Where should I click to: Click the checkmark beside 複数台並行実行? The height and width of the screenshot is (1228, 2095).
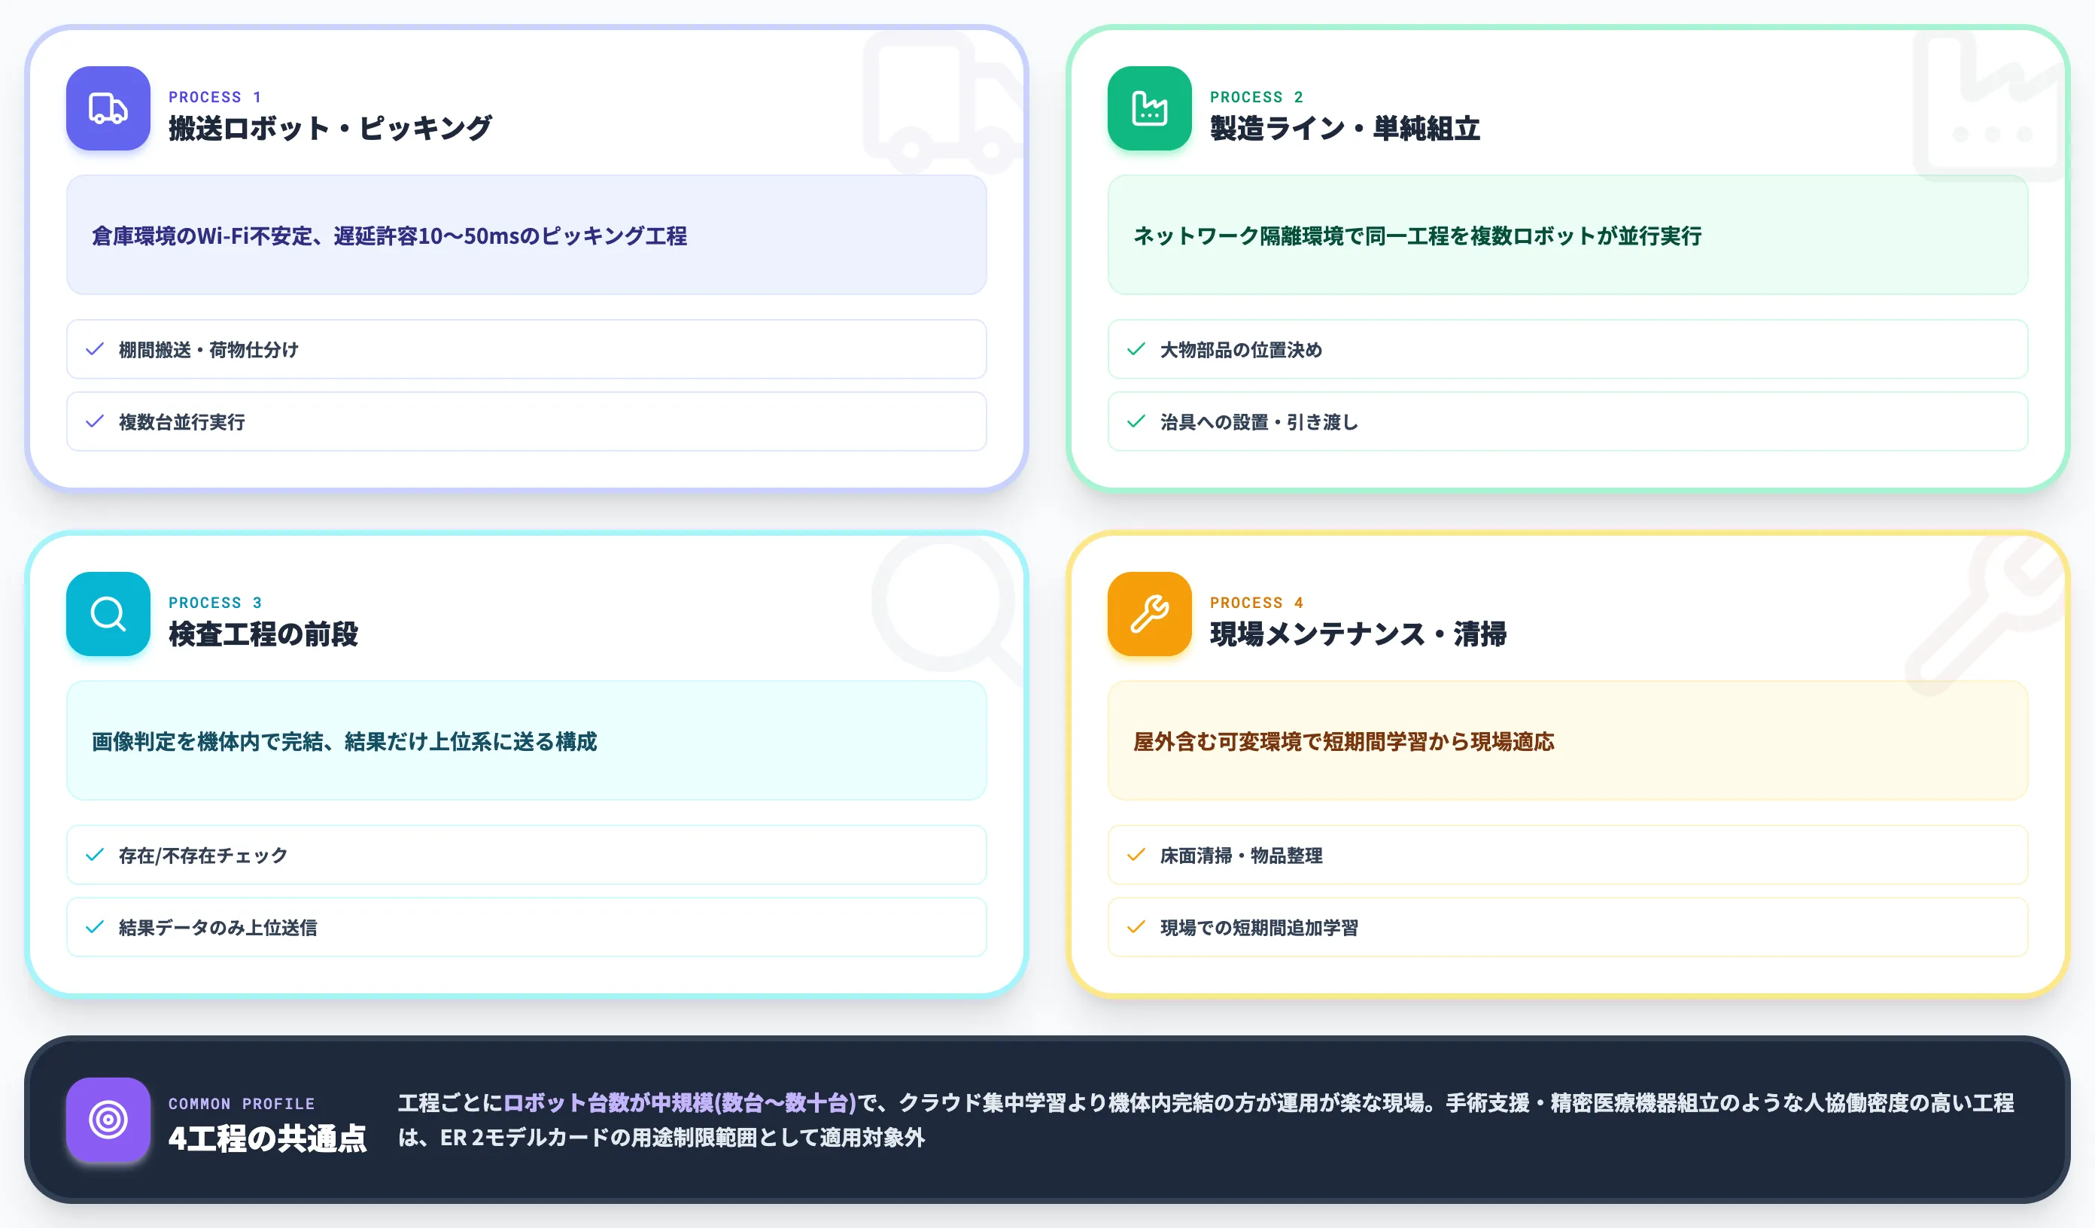[95, 421]
